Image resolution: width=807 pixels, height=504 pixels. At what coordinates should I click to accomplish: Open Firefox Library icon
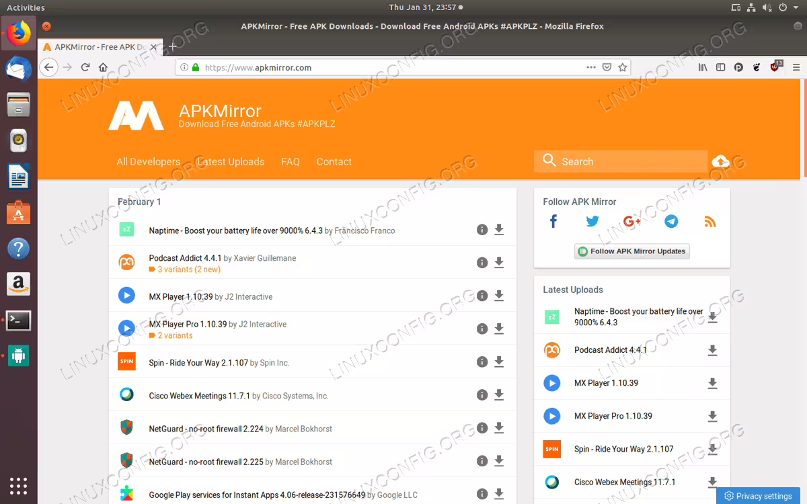coord(703,67)
